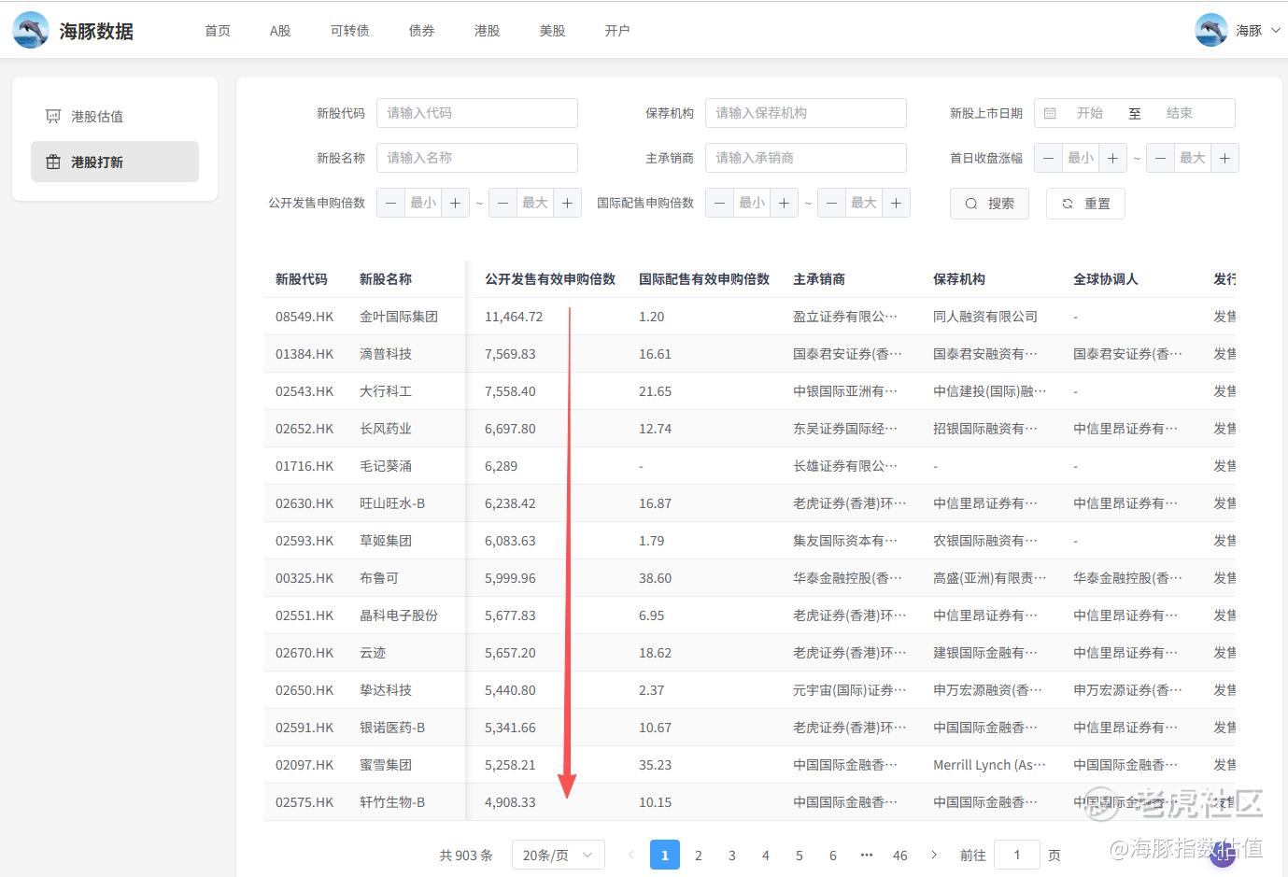
Task: Increase 首日收盘涨幅 maximum value
Action: click(x=1224, y=158)
